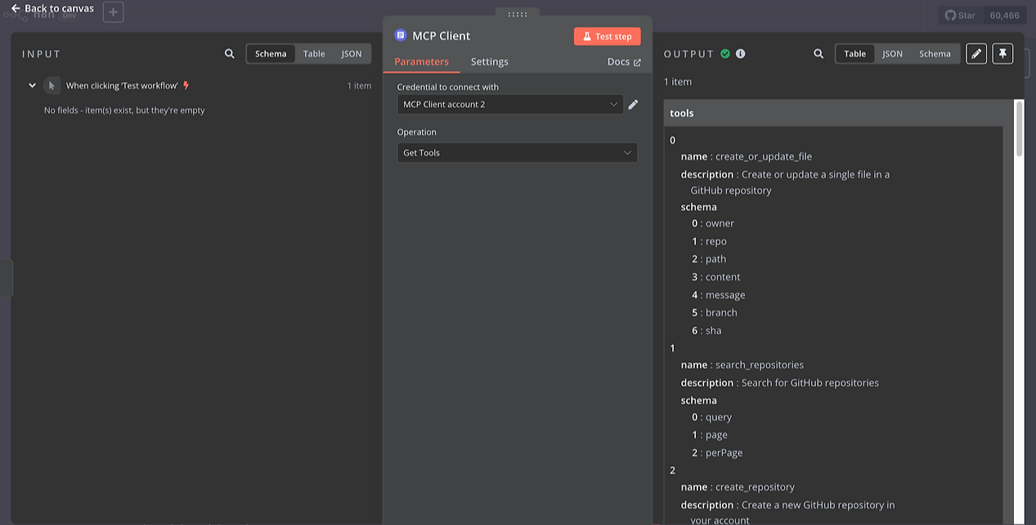The width and height of the screenshot is (1036, 525).
Task: Click the '4 : message' schema entry
Action: click(718, 295)
